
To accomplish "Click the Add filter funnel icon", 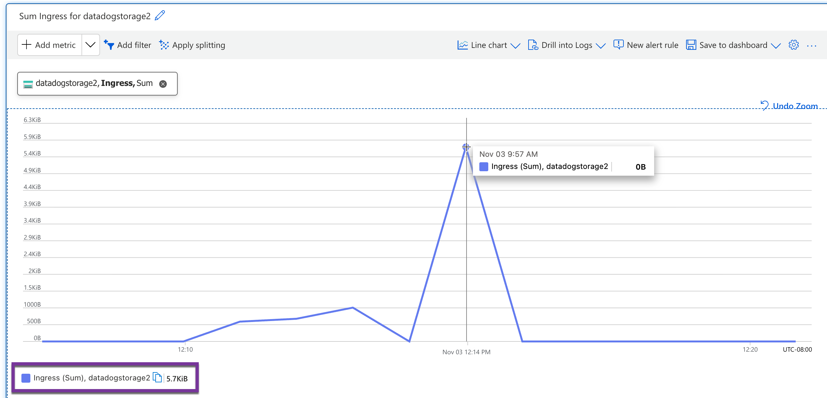I will tap(109, 45).
